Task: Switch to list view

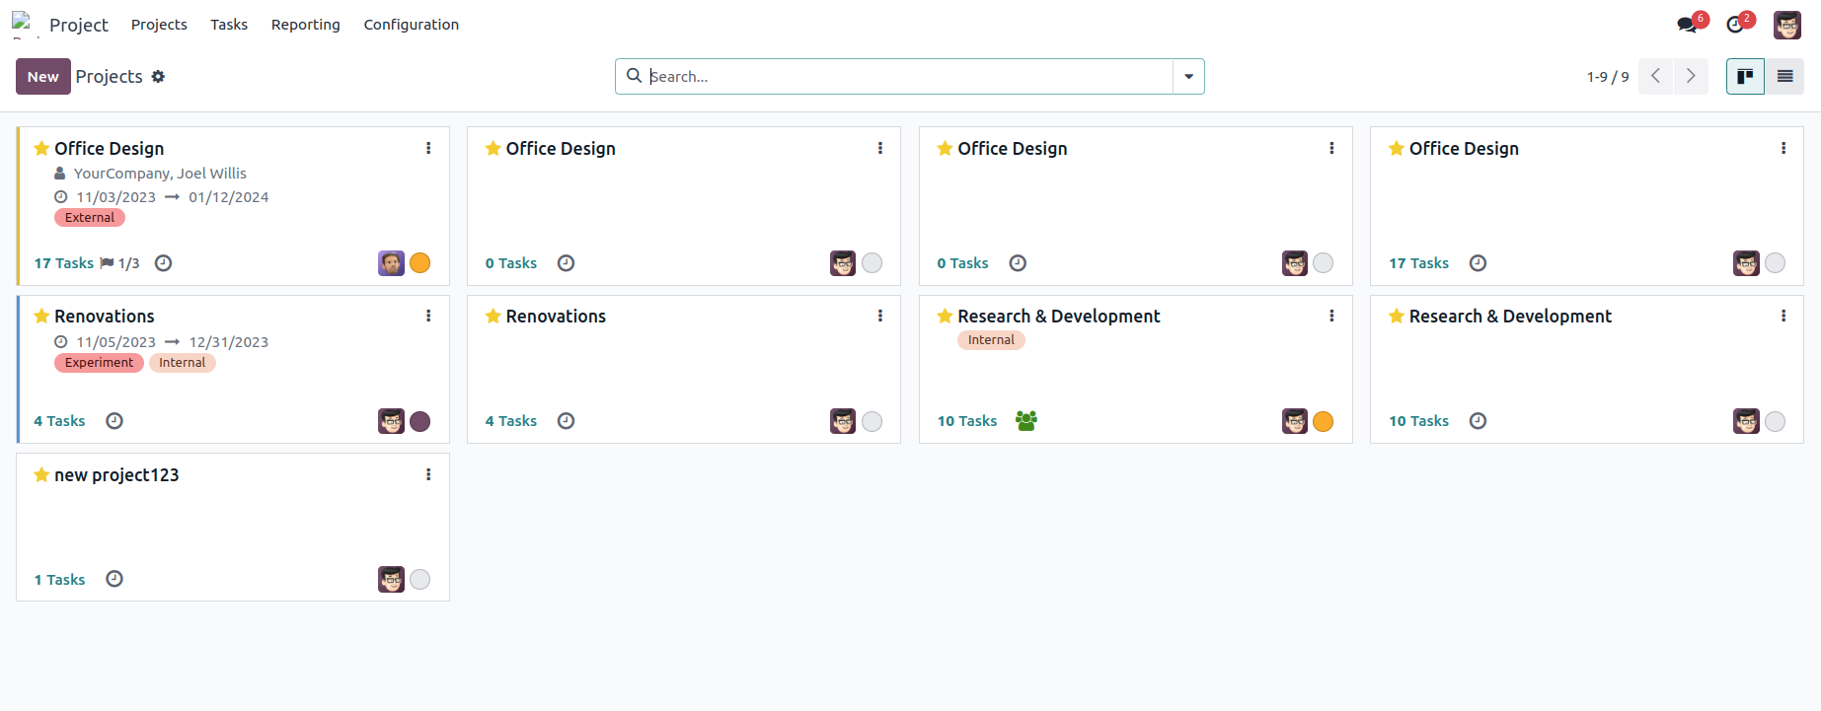Action: point(1784,77)
